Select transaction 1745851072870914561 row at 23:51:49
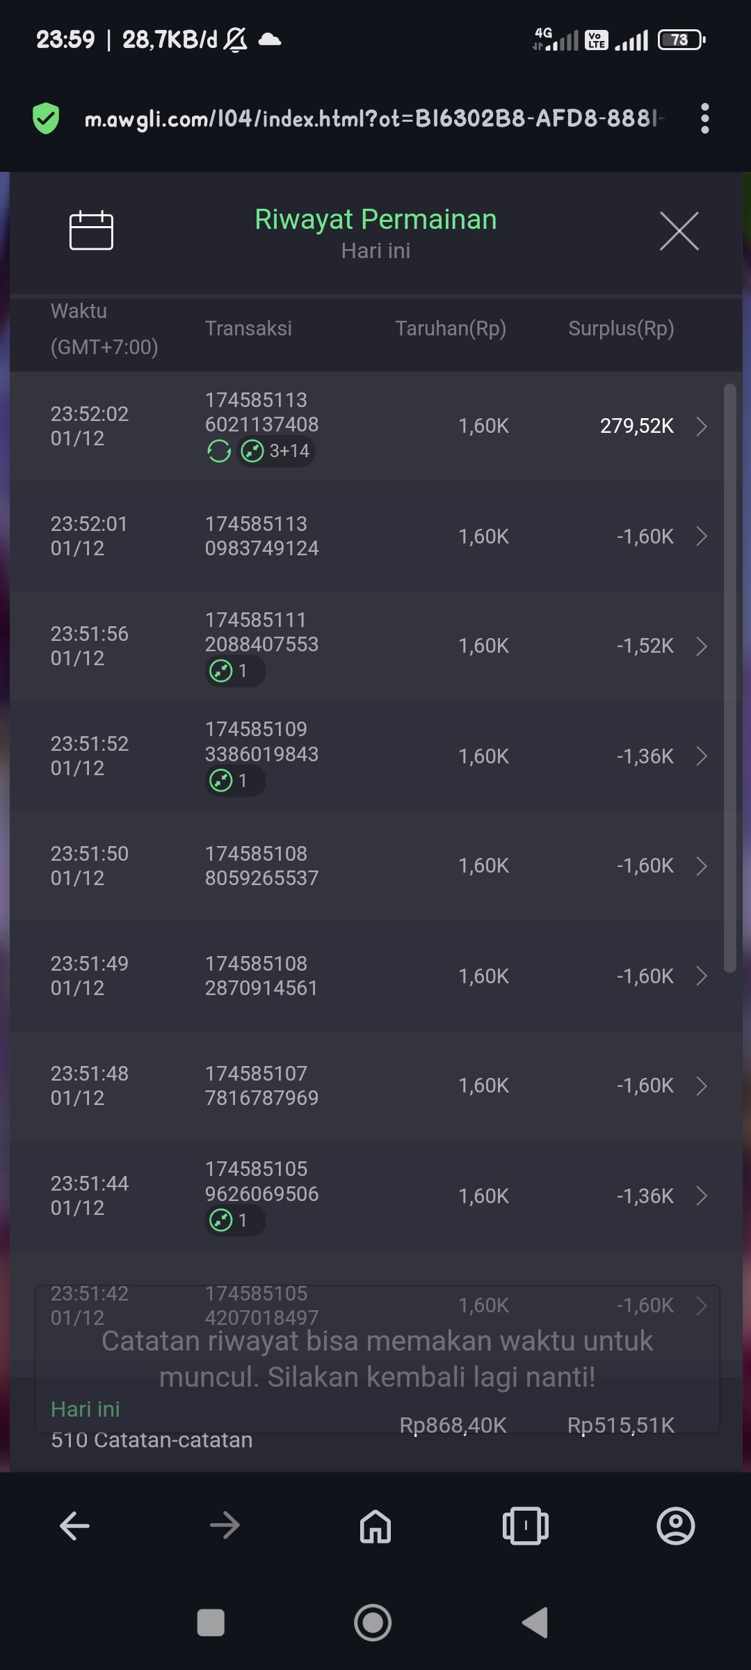The height and width of the screenshot is (1670, 751). [375, 976]
